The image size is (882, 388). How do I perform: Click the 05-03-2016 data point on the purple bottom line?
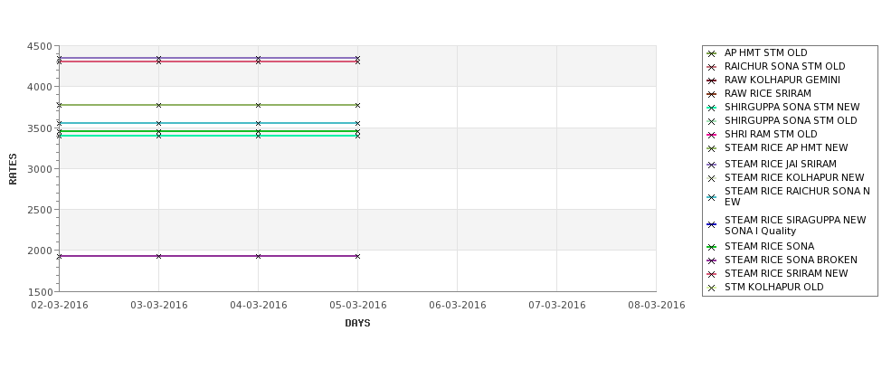357,257
